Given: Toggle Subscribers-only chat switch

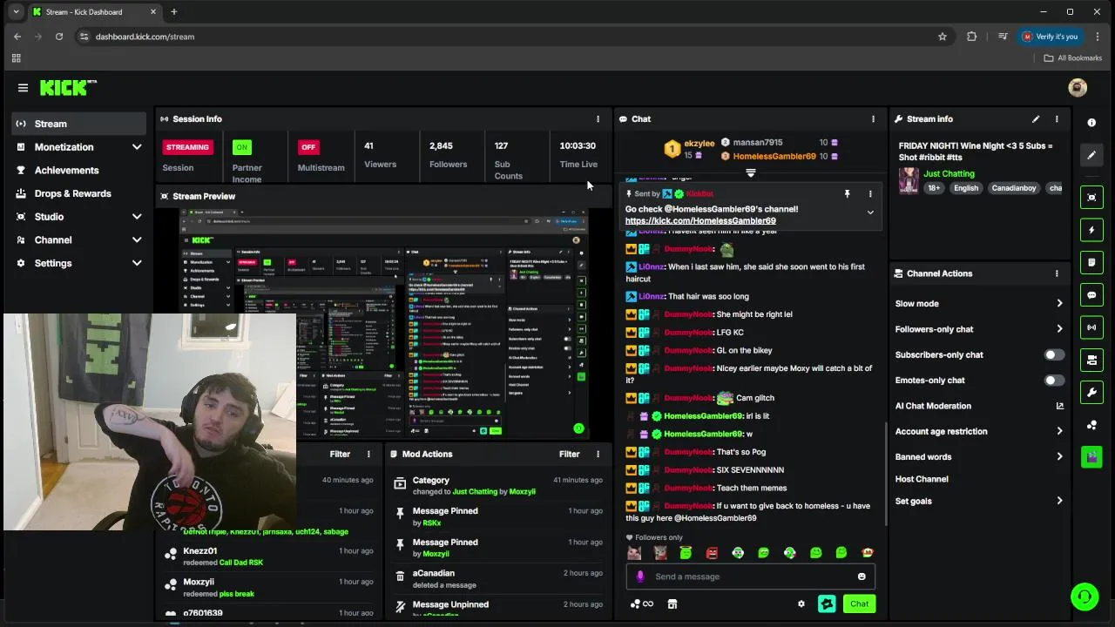Looking at the screenshot, I should 1054,355.
